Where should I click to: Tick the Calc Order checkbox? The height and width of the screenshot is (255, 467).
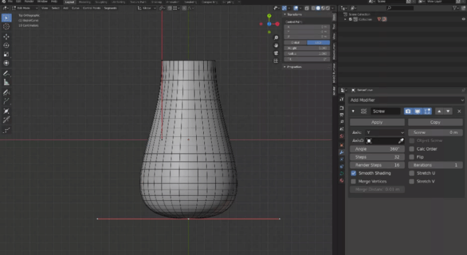coord(412,149)
